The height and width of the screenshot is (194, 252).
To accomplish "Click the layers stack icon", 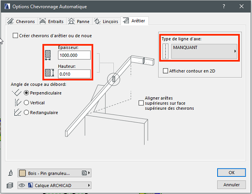I will point(10,185).
